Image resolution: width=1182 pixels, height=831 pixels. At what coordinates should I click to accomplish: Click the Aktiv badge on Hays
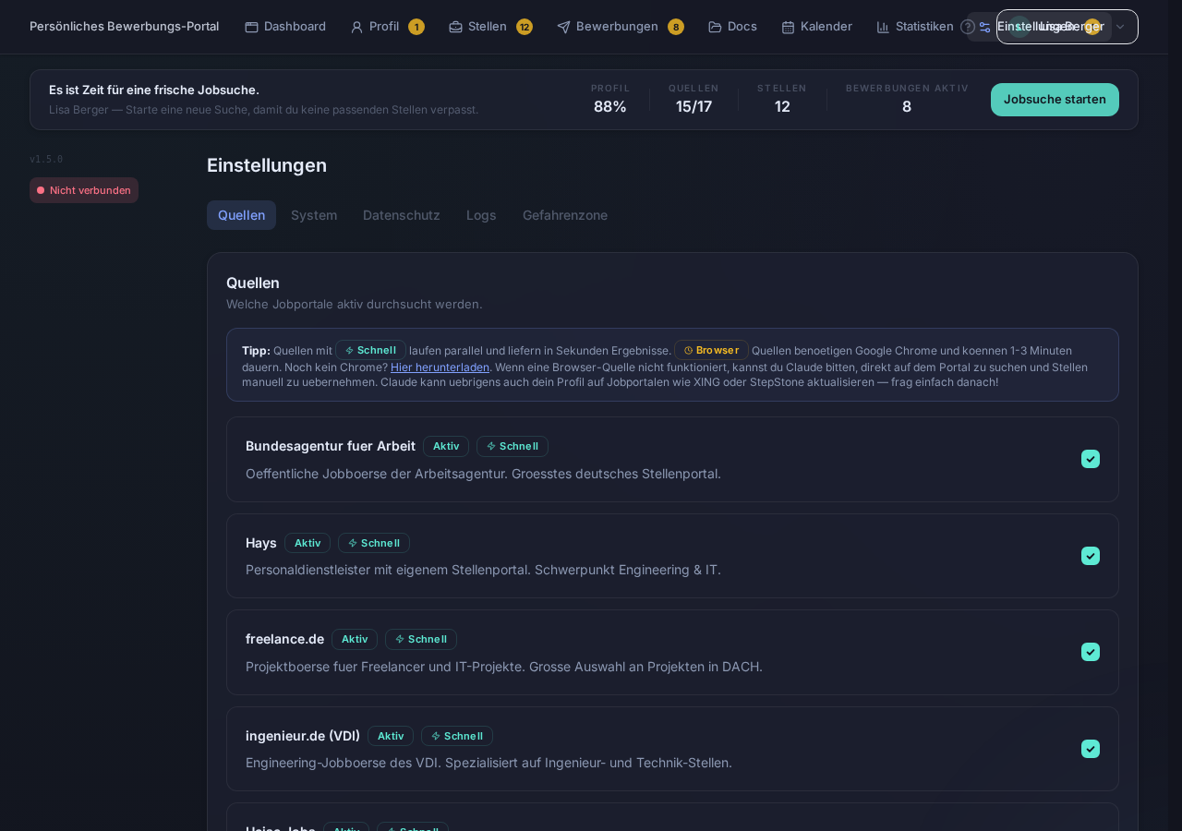(x=308, y=543)
